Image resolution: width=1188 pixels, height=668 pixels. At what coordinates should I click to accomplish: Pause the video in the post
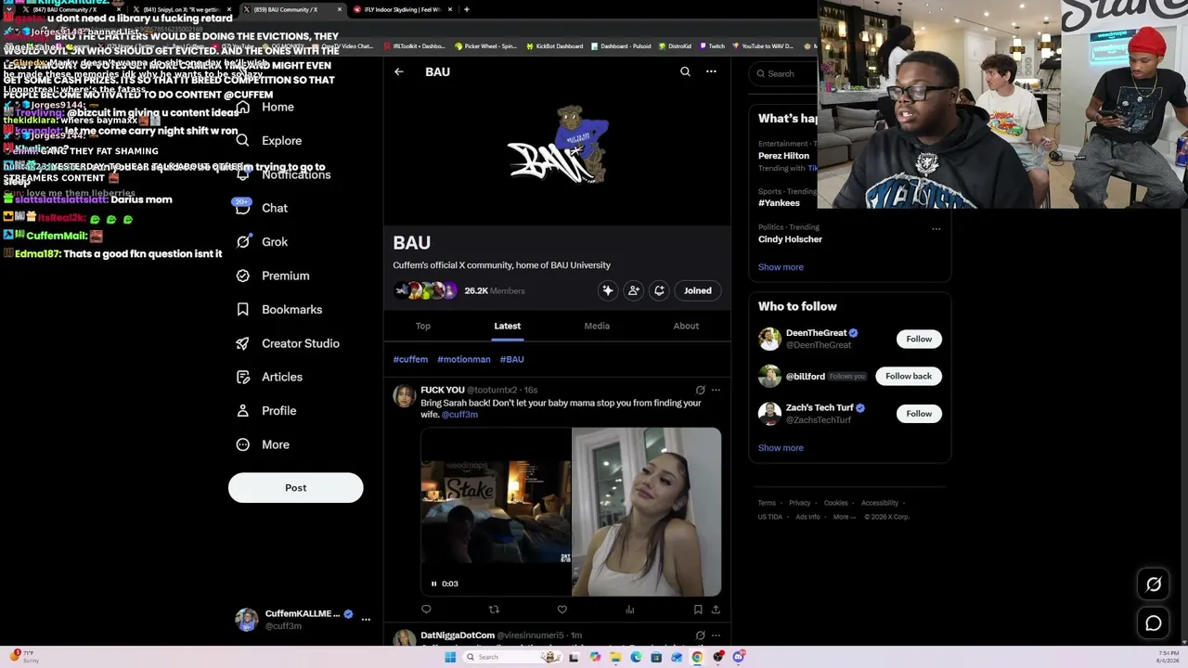(433, 584)
